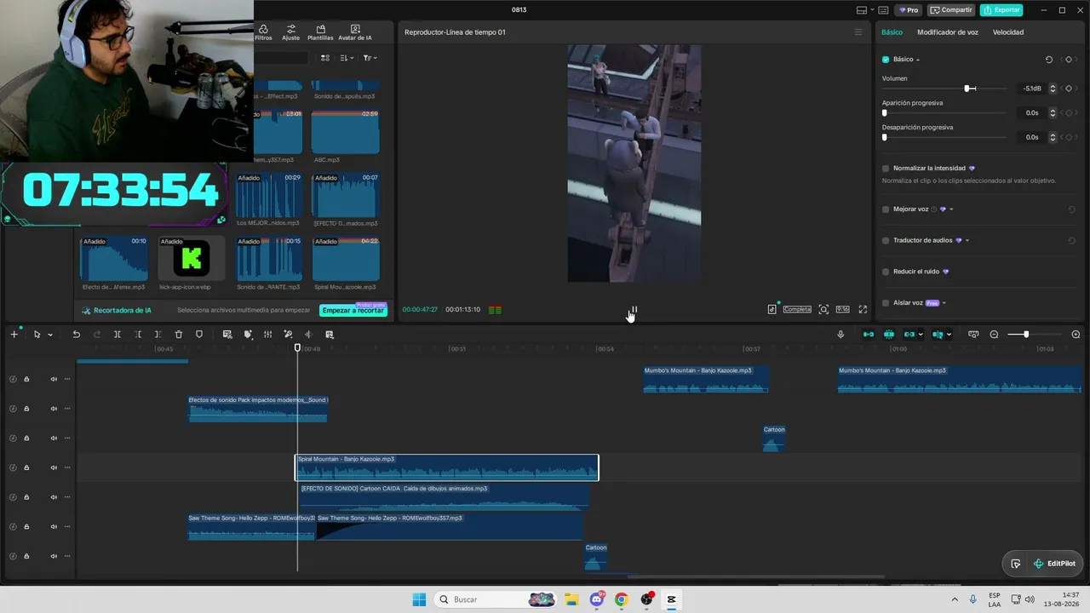
Task: Open the EditPilot assistant
Action: pyautogui.click(x=1054, y=564)
